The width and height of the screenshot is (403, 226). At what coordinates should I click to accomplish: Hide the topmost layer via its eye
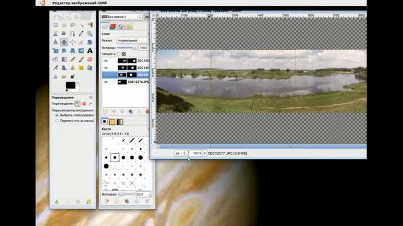[106, 61]
